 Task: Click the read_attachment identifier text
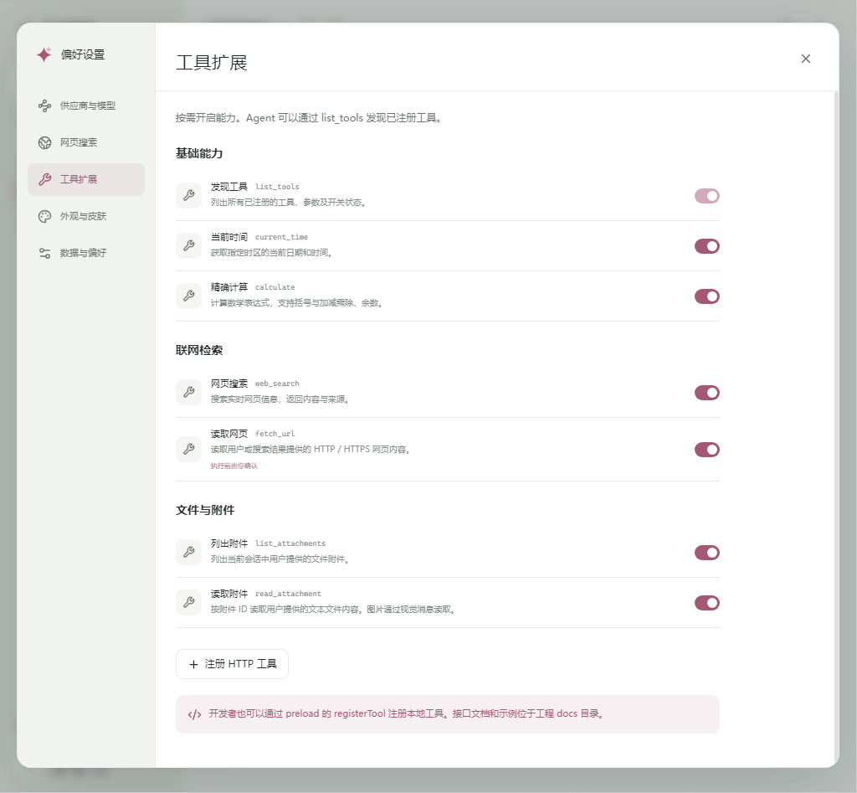click(x=288, y=594)
